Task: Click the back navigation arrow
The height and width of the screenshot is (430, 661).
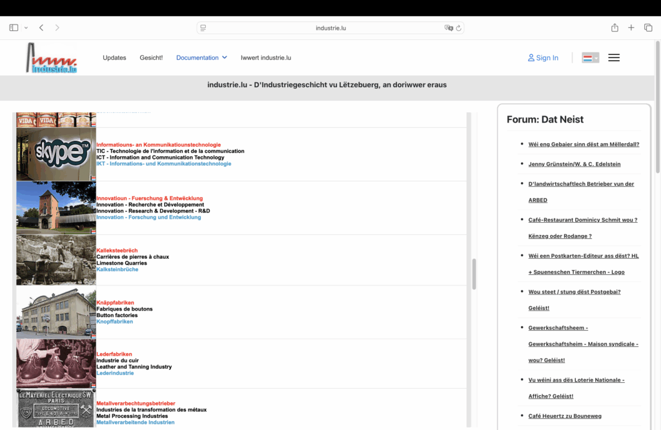Action: coord(41,28)
